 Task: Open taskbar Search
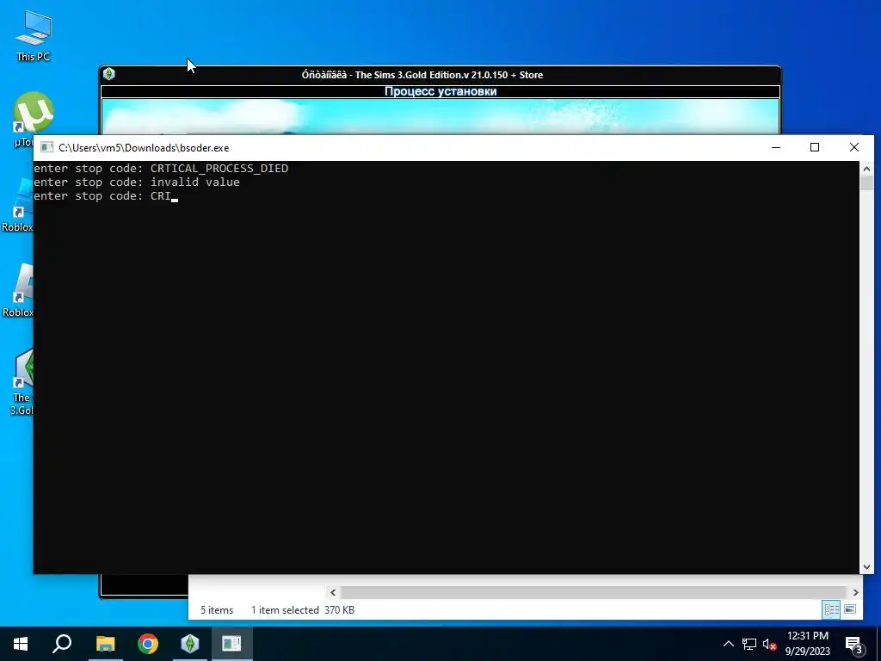(x=62, y=644)
